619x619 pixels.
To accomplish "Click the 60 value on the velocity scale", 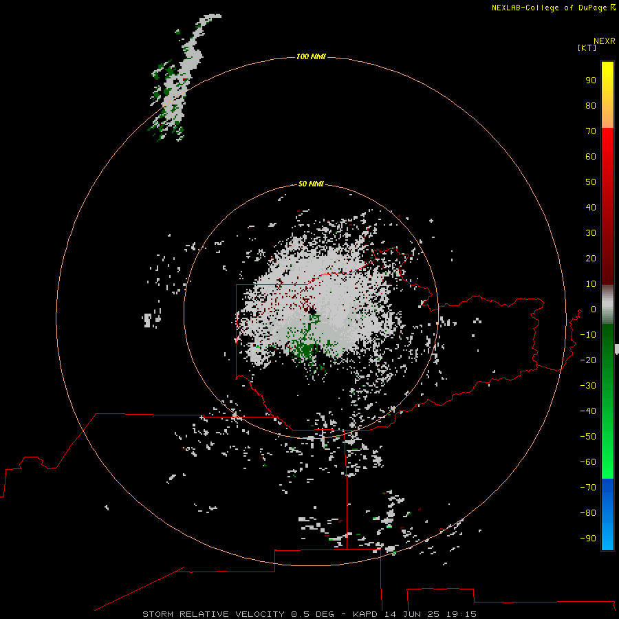I will coord(591,157).
